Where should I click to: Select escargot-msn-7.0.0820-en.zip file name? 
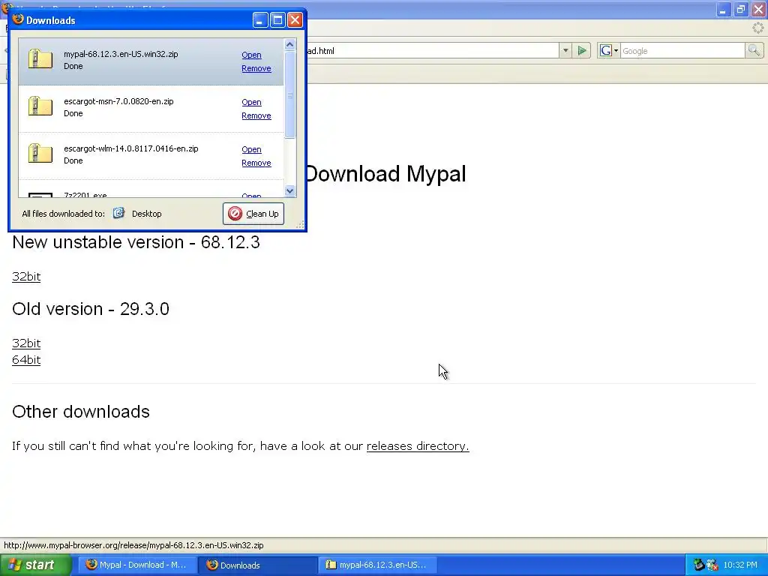click(x=118, y=101)
